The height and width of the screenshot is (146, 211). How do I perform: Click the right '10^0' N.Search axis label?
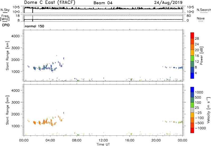click(190, 12)
